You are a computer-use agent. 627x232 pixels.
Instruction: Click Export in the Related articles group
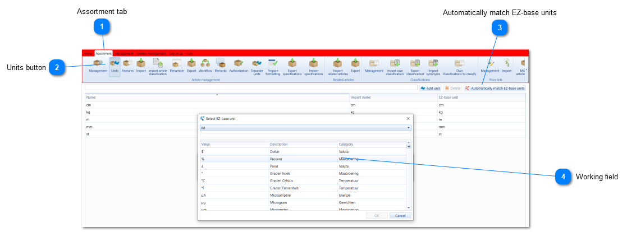[x=355, y=66]
